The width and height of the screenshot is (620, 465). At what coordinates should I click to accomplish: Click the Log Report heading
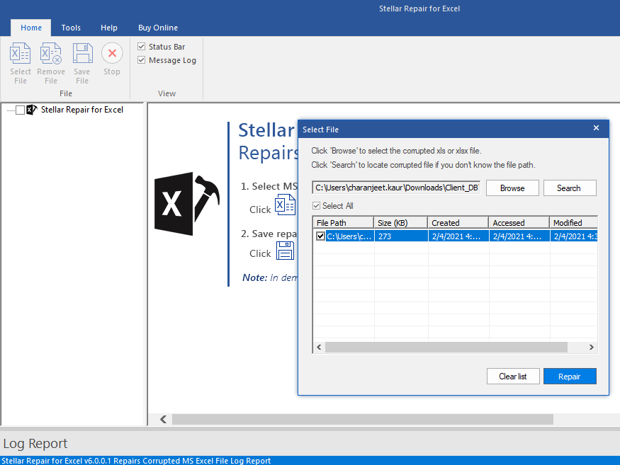(x=35, y=443)
